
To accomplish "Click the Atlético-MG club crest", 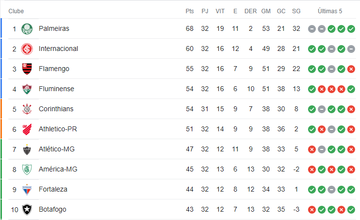I will coord(27,149).
